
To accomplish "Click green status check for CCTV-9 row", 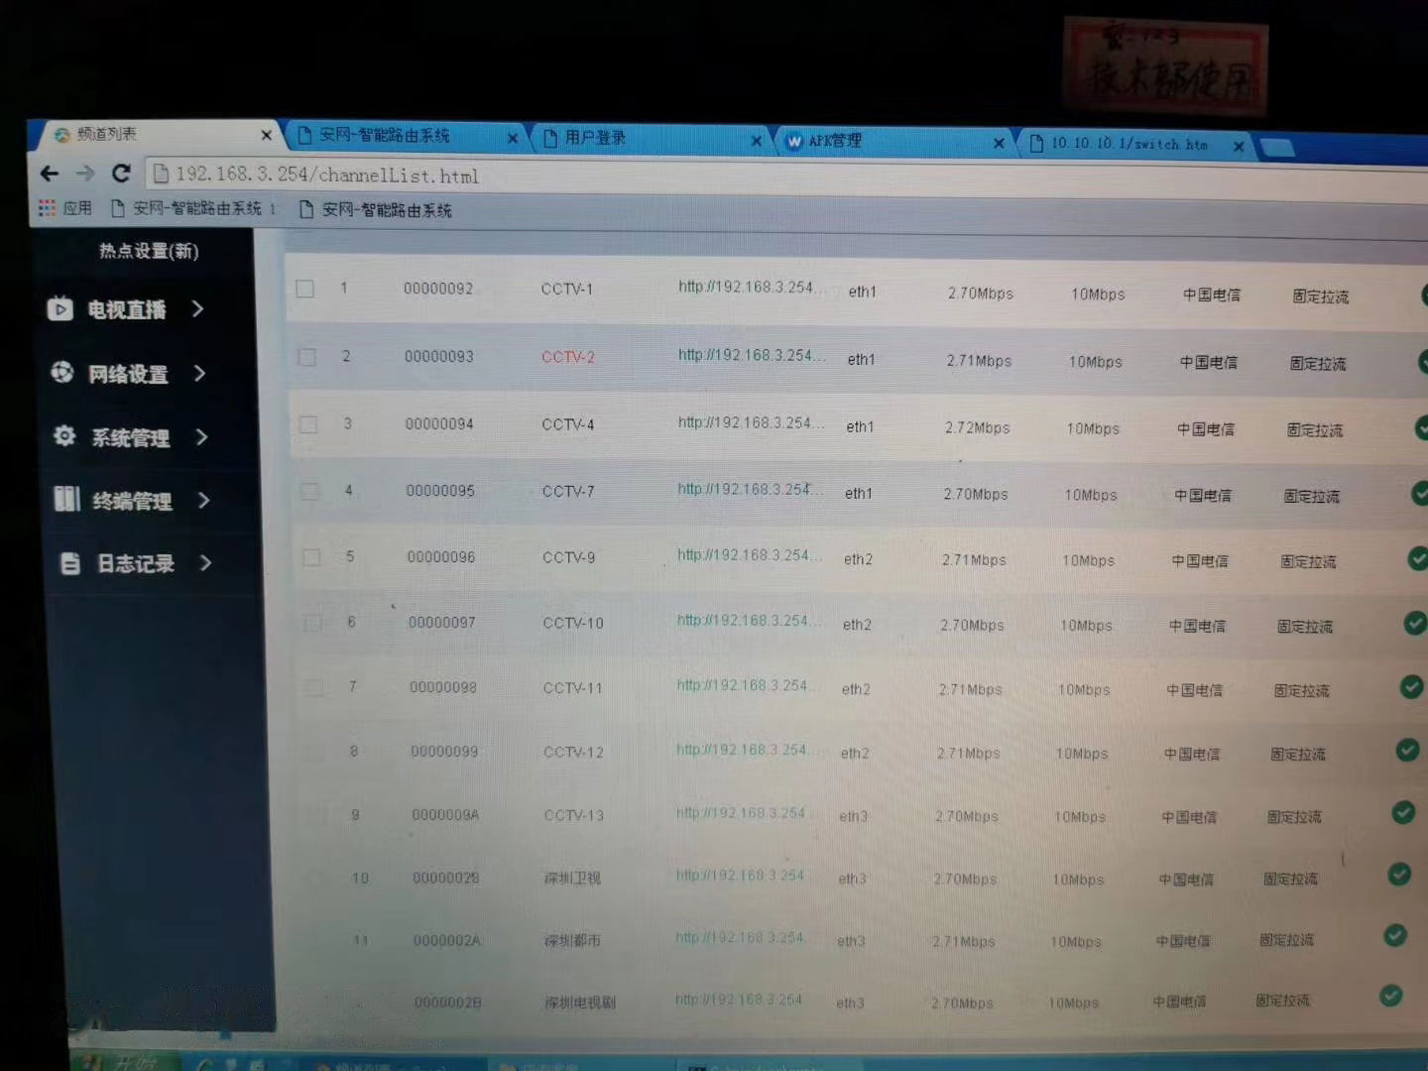I will (x=1418, y=558).
